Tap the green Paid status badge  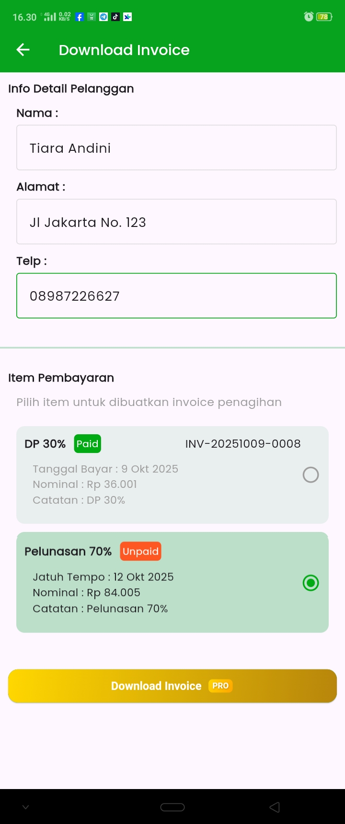coord(87,444)
